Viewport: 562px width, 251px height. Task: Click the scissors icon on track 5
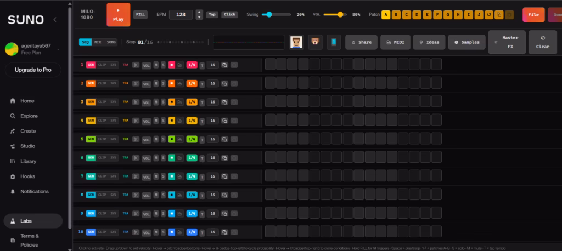pos(136,139)
